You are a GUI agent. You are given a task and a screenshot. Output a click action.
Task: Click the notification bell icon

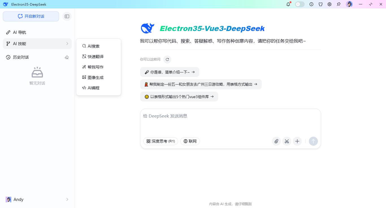[288, 4]
